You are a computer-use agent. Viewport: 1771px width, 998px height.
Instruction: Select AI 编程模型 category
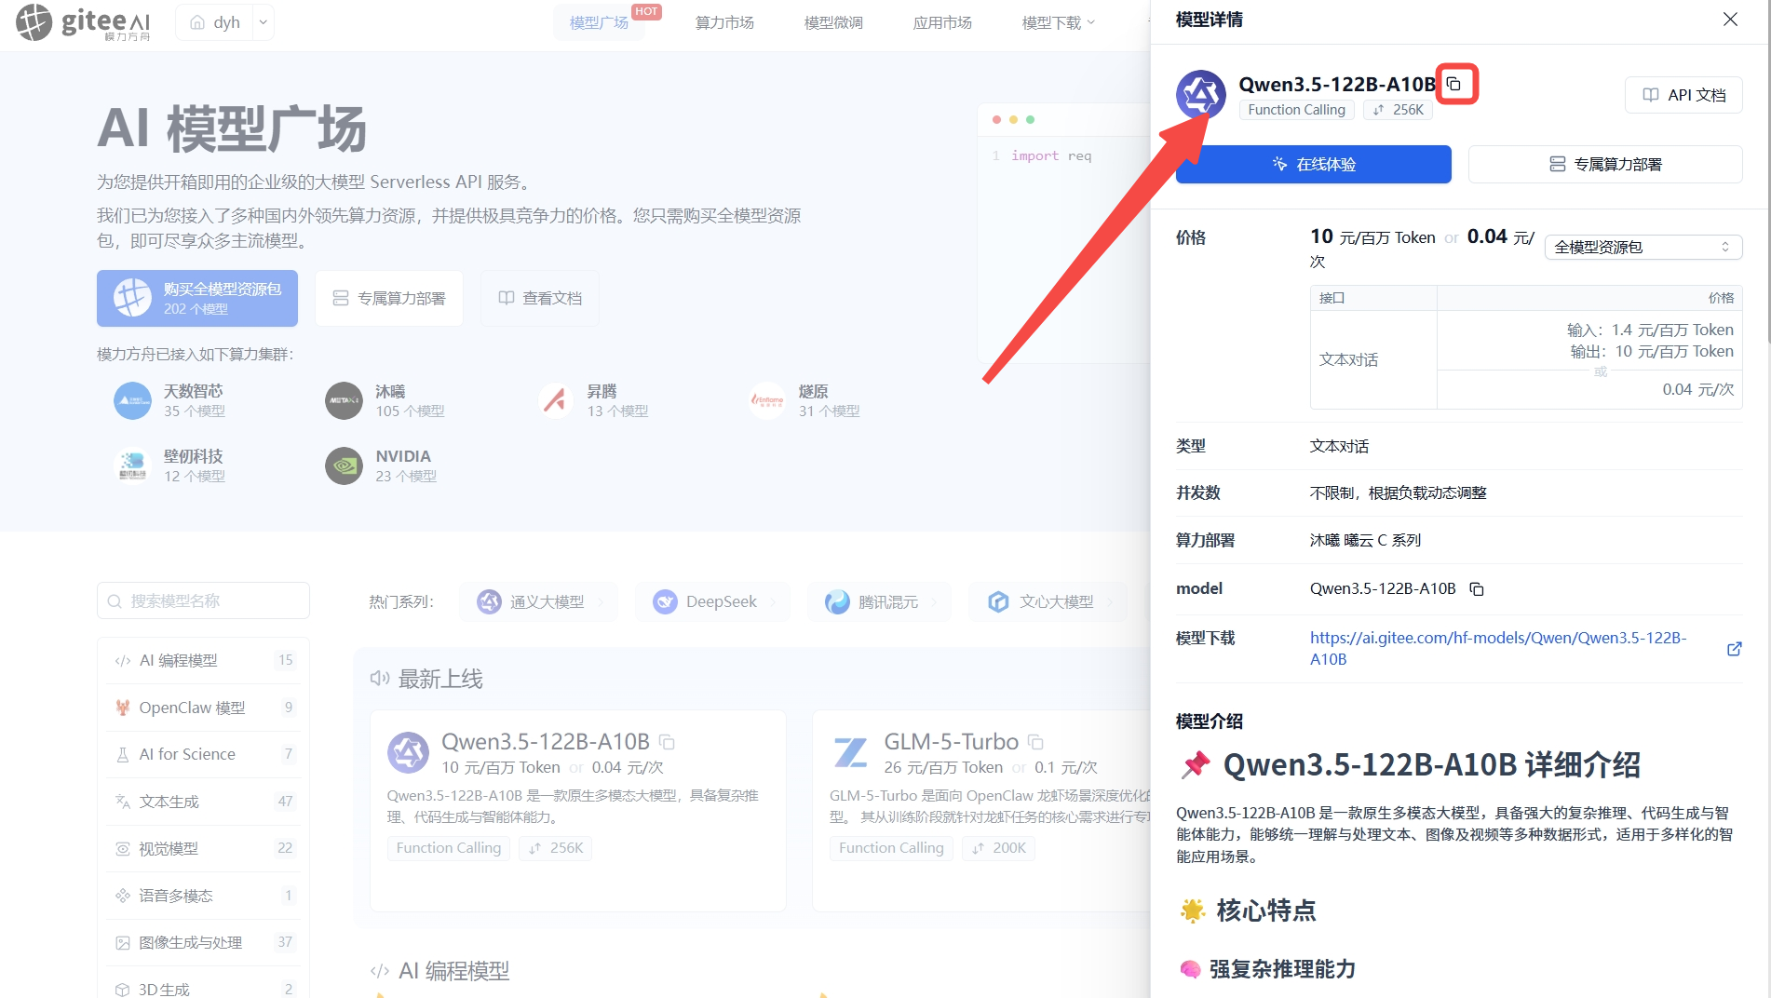pyautogui.click(x=203, y=660)
